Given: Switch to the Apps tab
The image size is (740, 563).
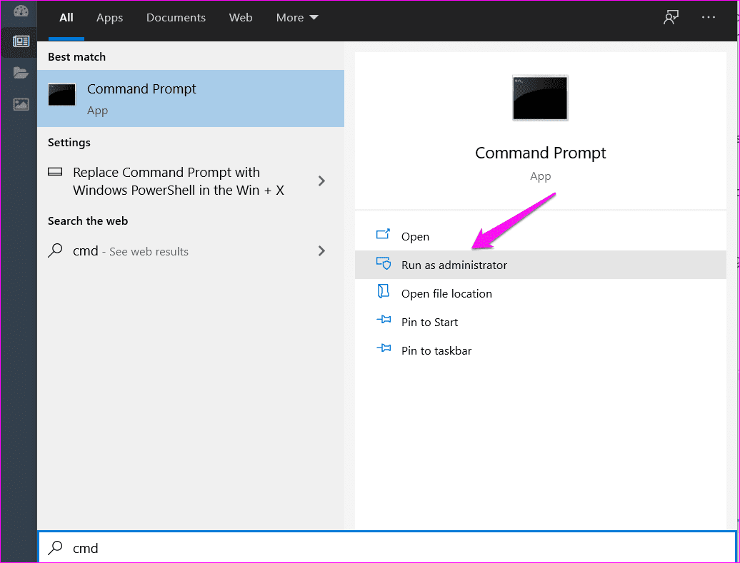Looking at the screenshot, I should (109, 17).
